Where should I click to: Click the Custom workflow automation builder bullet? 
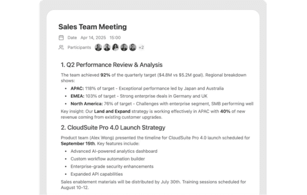coord(107,159)
